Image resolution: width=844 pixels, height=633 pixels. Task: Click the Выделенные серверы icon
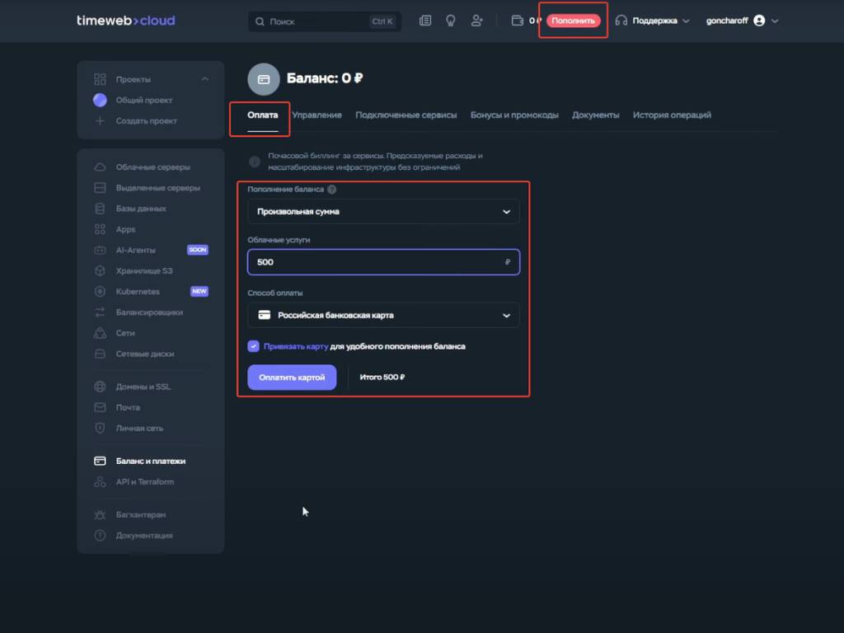(x=100, y=188)
